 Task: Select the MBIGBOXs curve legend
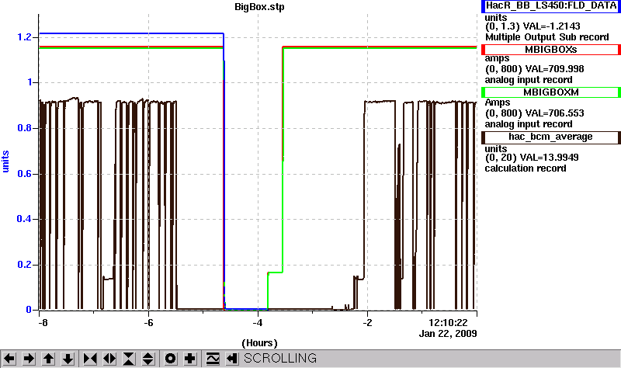[x=551, y=50]
